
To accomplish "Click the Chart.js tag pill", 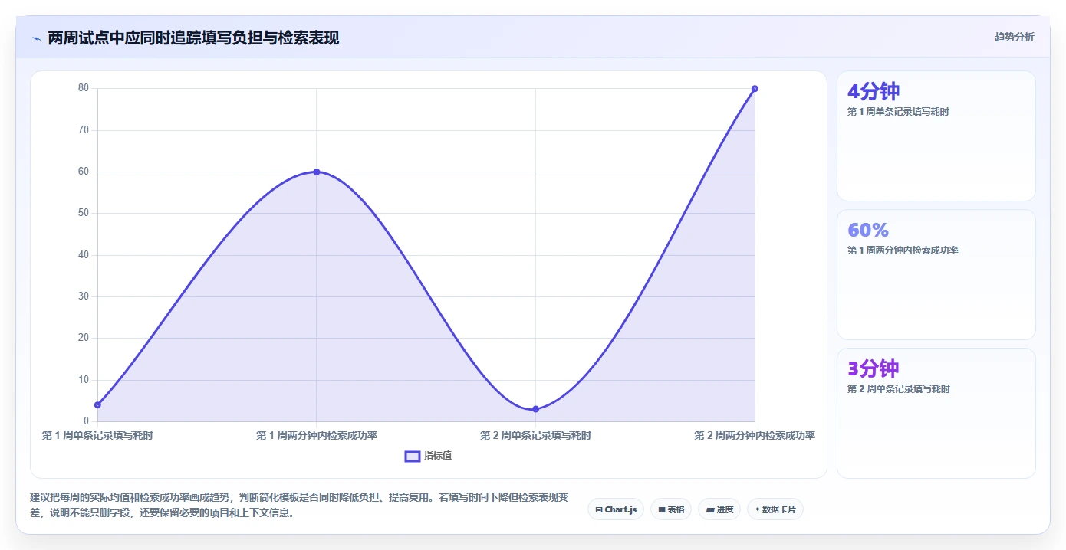I will (615, 509).
